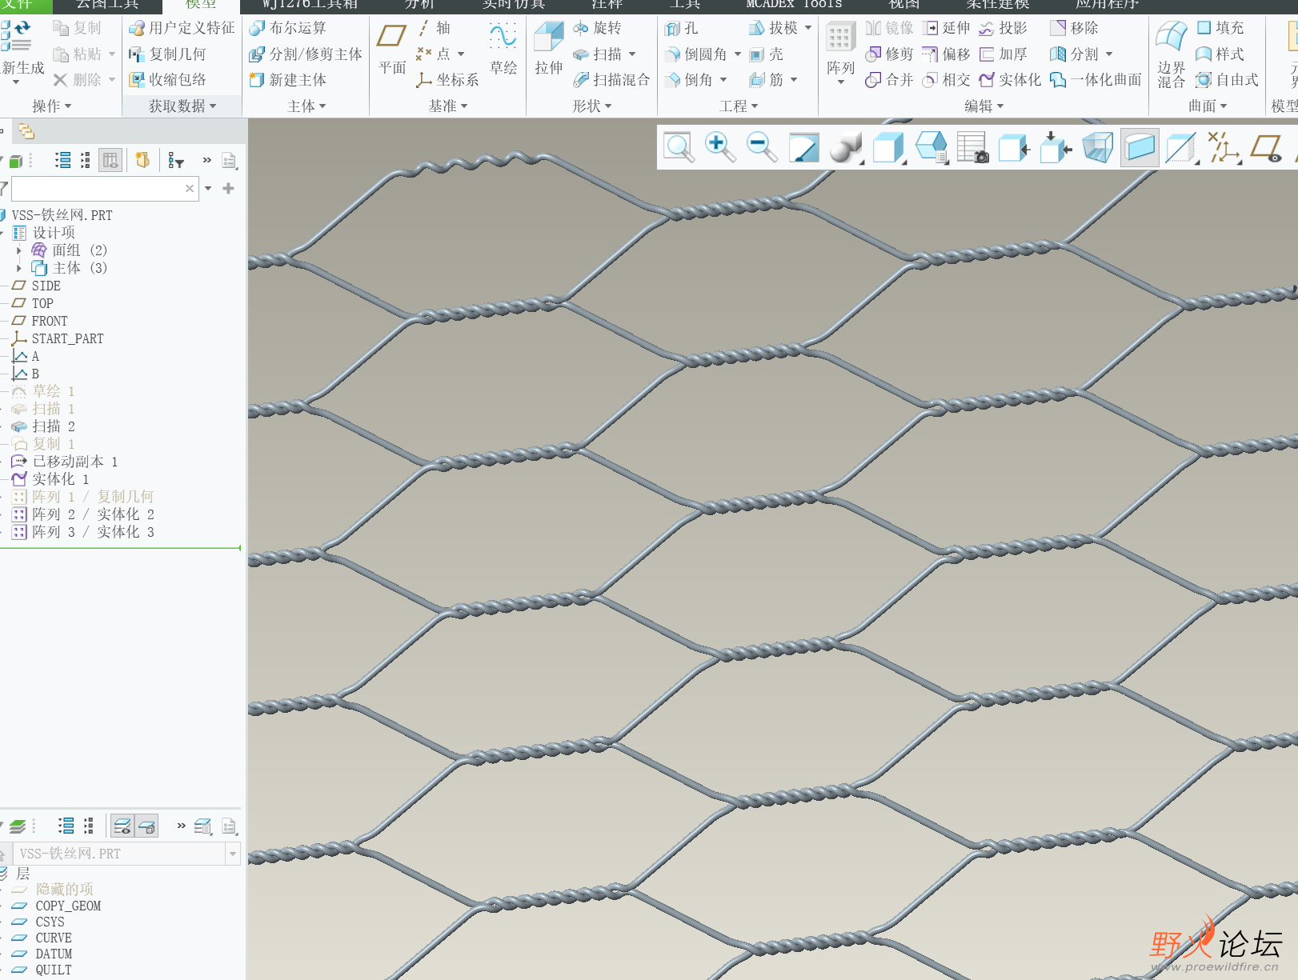Viewport: 1298px width, 980px height.
Task: Open the Annotate (注释) ribbon tab
Action: 607,5
